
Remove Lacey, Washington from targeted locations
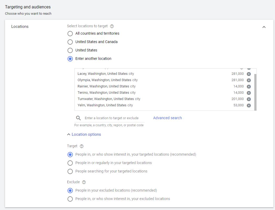(249, 74)
